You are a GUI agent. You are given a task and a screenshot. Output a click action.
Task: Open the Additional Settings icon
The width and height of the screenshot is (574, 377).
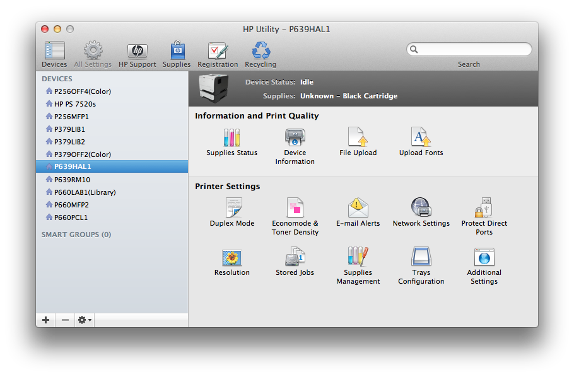[484, 257]
